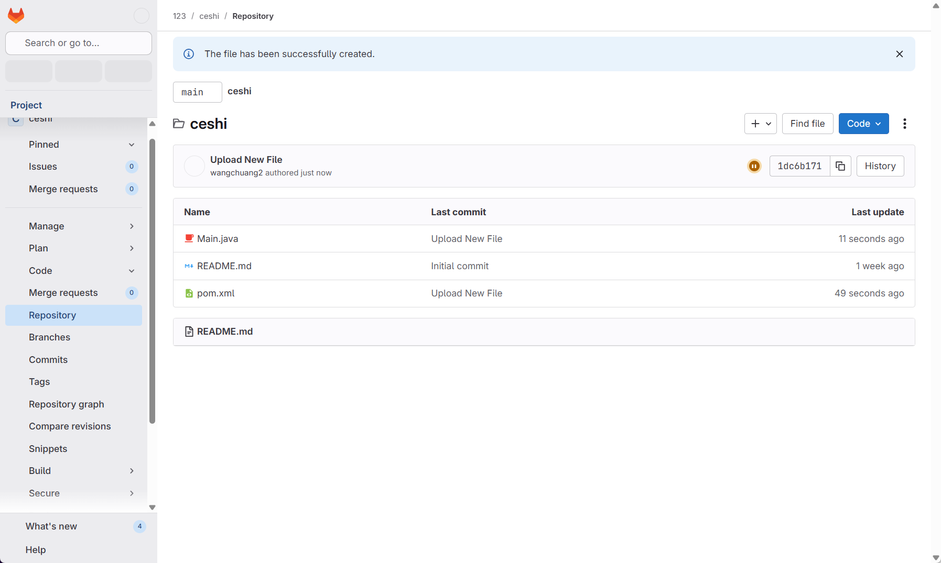Click the README.md markdown file icon

(189, 266)
